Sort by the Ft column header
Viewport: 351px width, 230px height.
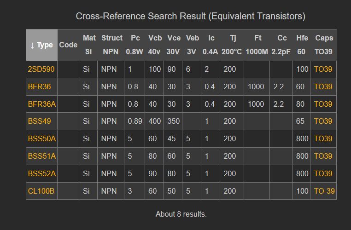(x=257, y=38)
